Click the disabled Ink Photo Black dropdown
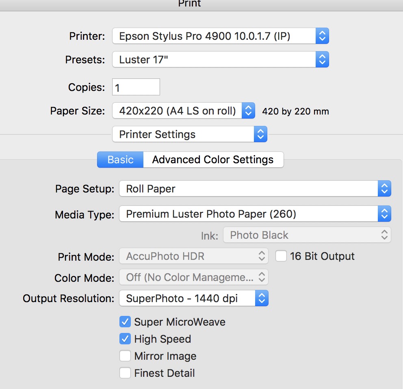403x389 pixels. pos(307,235)
